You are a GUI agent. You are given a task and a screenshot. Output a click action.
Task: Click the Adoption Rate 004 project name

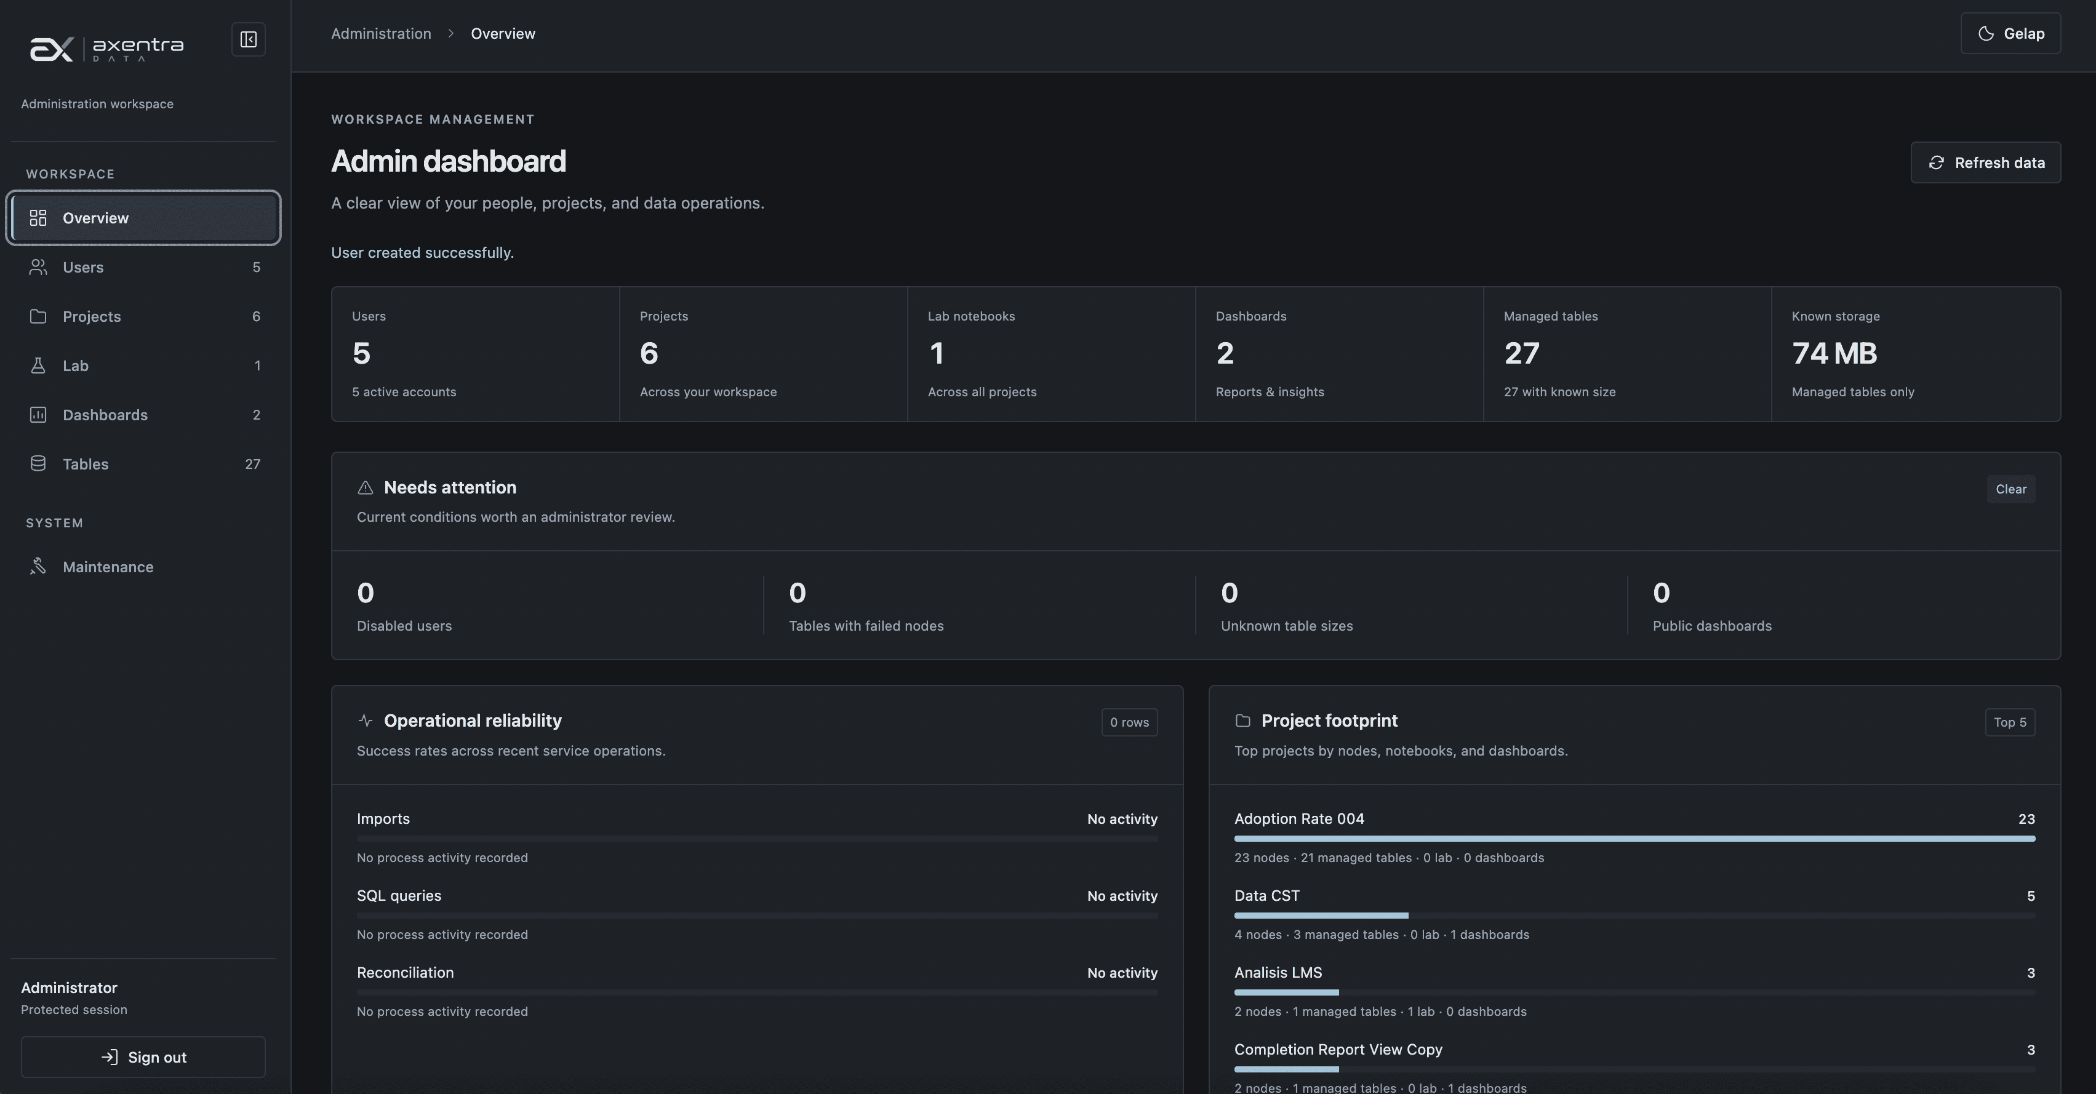(1298, 819)
